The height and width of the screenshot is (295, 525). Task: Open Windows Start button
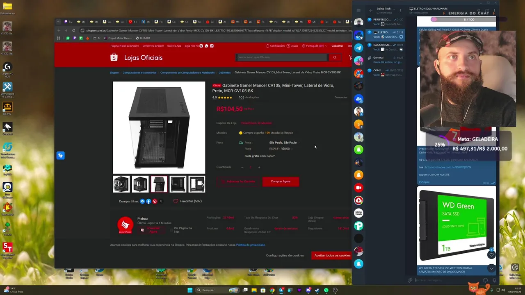(190, 290)
